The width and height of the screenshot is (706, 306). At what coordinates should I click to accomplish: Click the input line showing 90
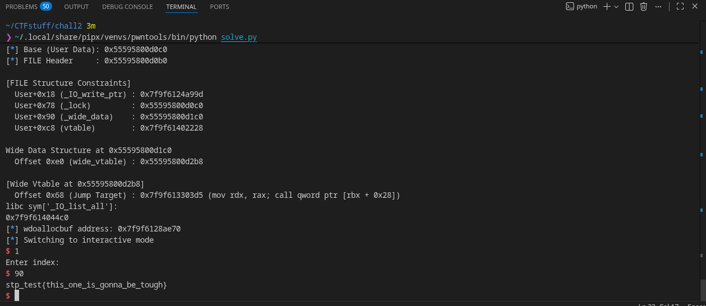tap(15, 273)
